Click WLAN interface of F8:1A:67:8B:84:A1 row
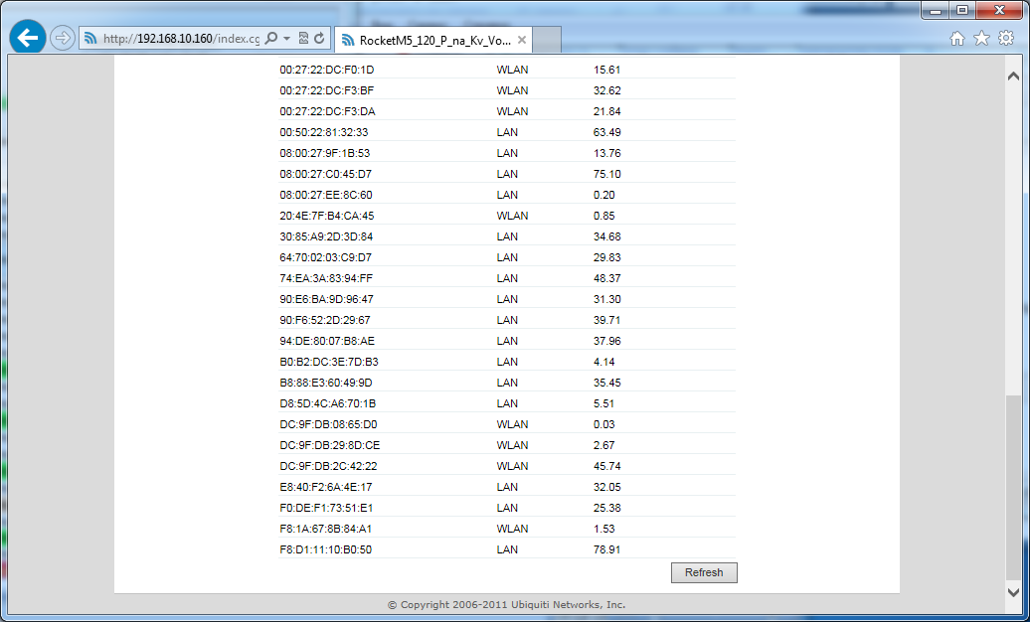This screenshot has width=1030, height=622. pos(512,529)
